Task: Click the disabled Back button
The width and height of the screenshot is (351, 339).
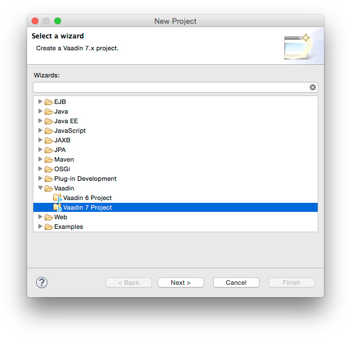Action: (x=129, y=282)
